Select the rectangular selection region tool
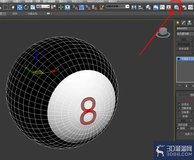 pyautogui.click(x=5, y=7)
